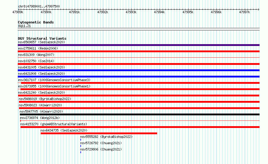Click the black nsv5847705 variant bar

[140, 114]
